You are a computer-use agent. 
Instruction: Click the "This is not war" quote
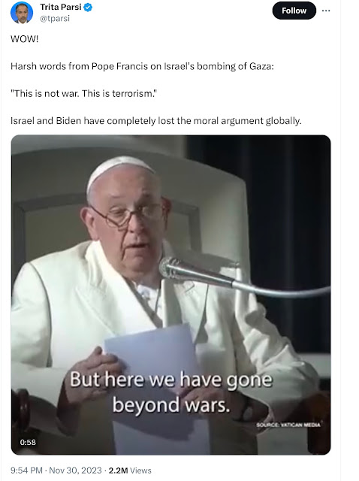click(x=83, y=93)
